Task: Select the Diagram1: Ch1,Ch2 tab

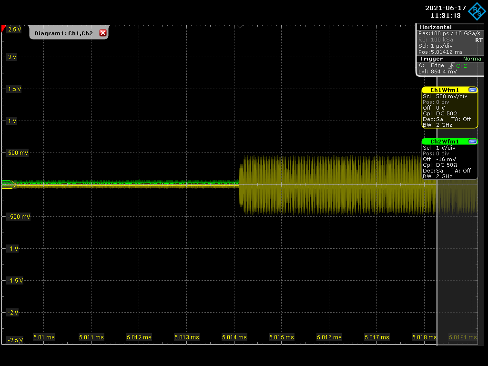Action: pos(63,33)
